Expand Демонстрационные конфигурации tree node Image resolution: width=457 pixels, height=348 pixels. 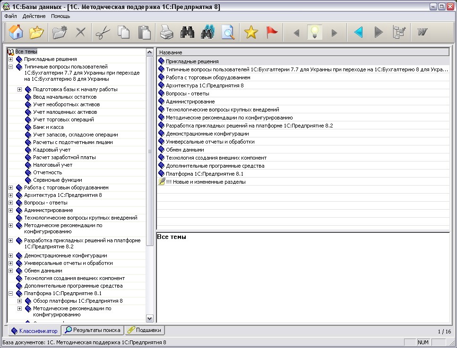11,255
